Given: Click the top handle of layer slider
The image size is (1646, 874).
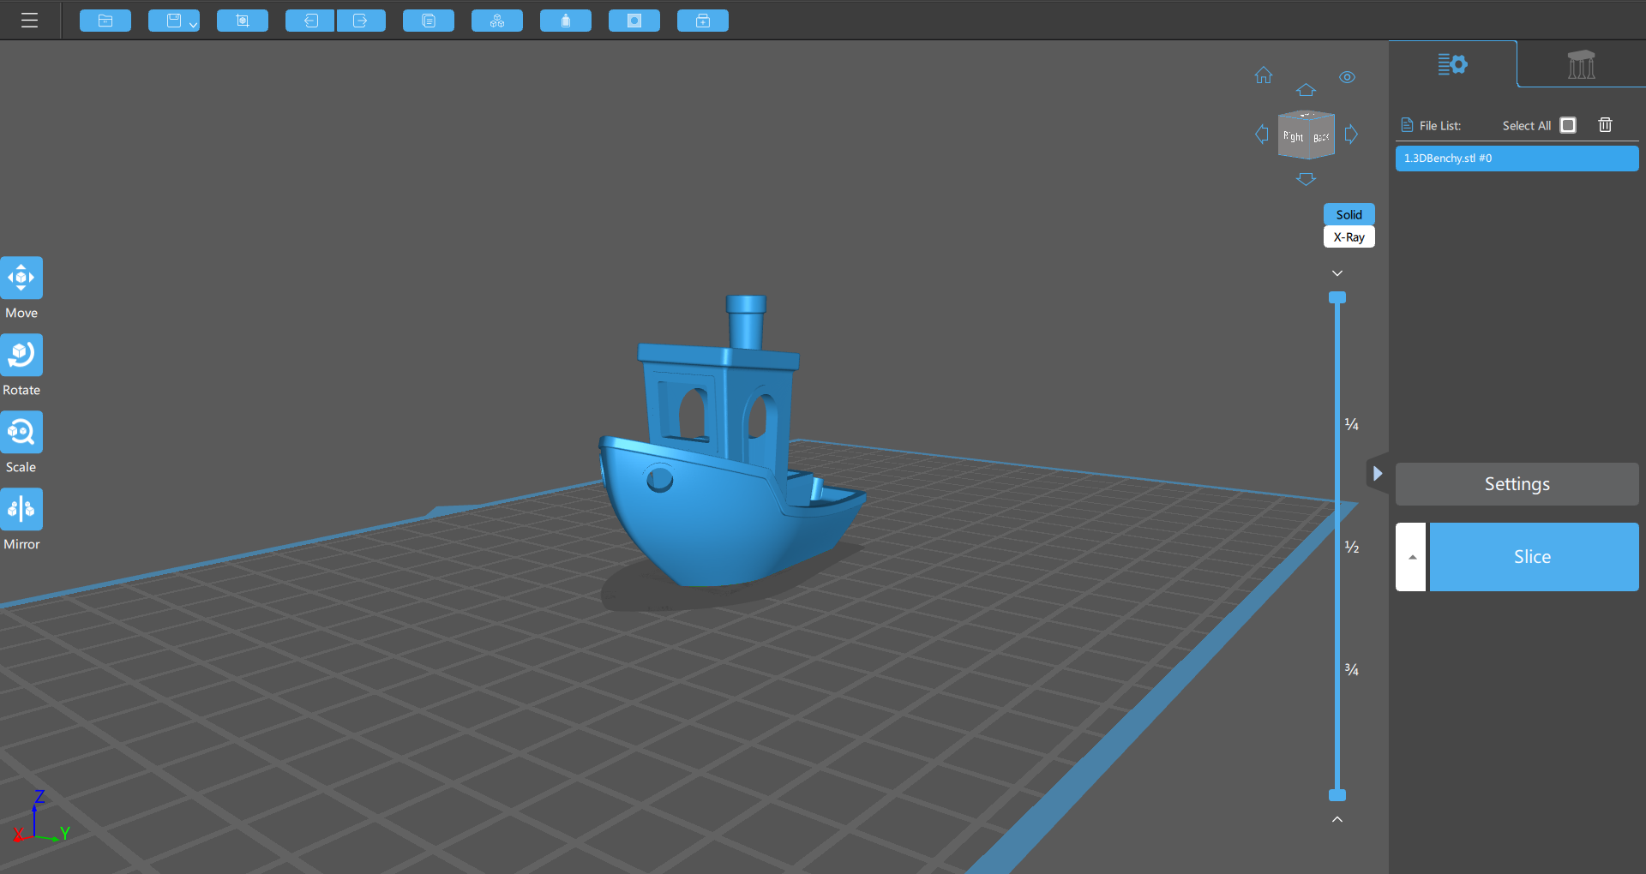Looking at the screenshot, I should [1337, 297].
